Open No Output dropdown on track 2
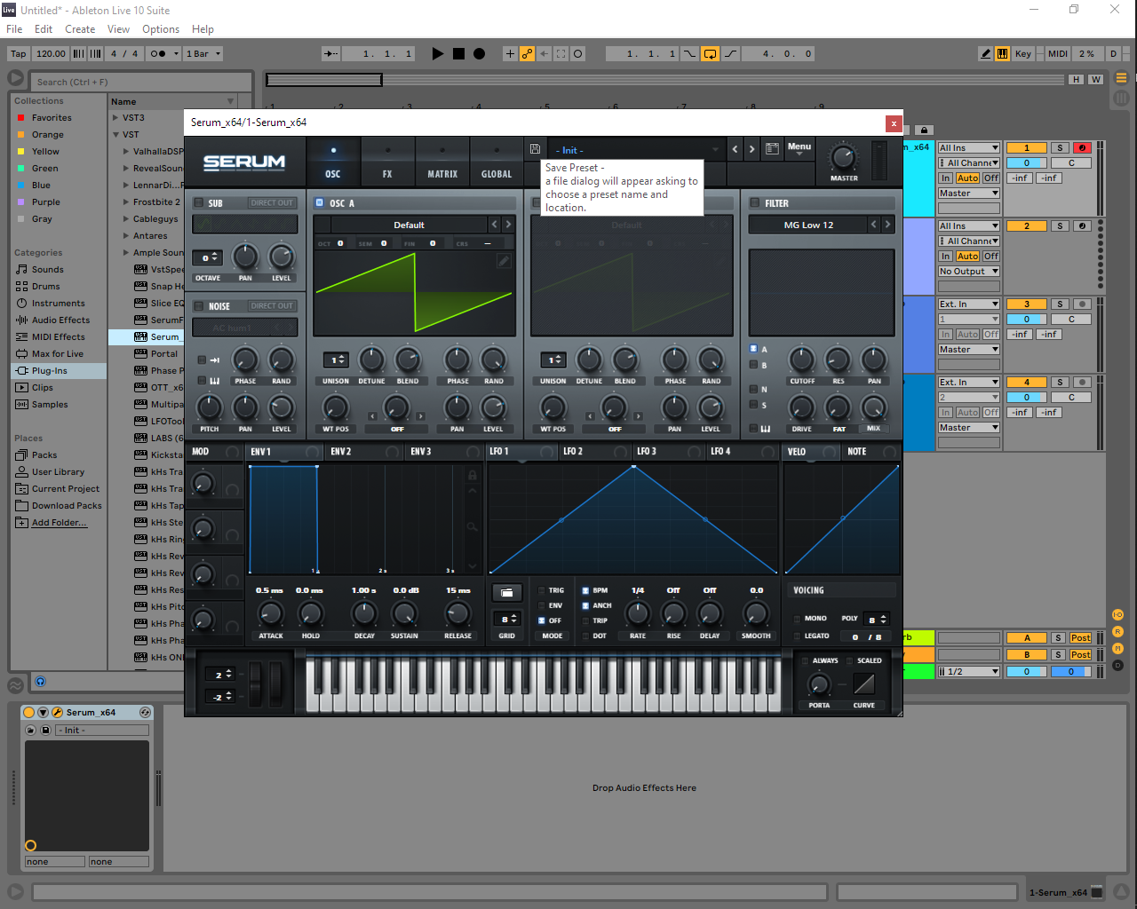 tap(969, 271)
